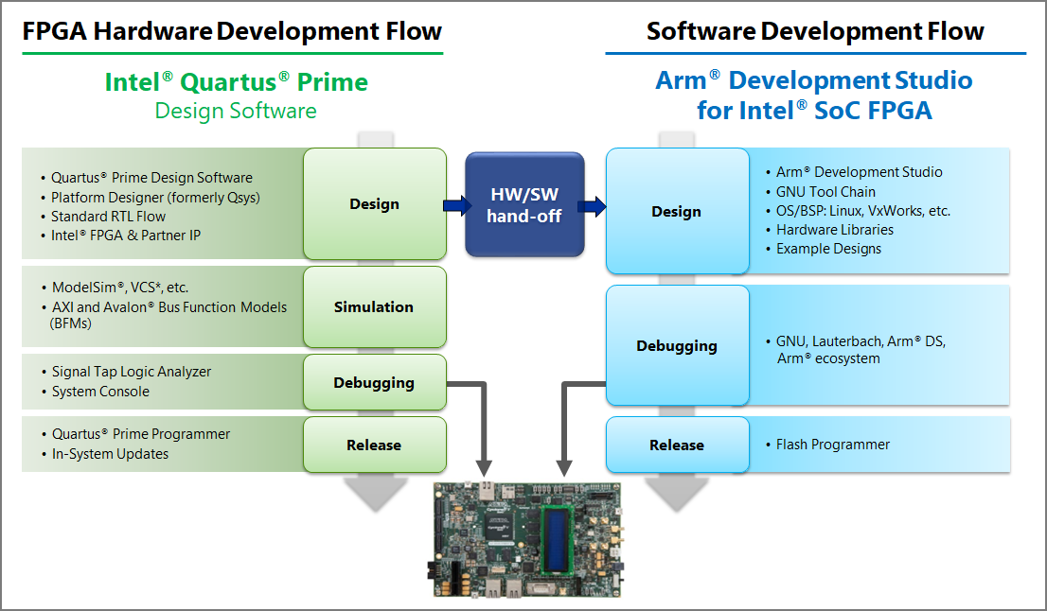Click 'Quartus Prime Design Software' bullet
1047x611 pixels.
point(151,178)
